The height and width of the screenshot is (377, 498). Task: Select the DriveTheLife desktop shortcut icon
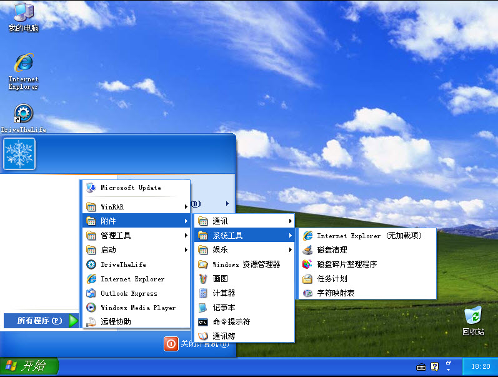[24, 118]
